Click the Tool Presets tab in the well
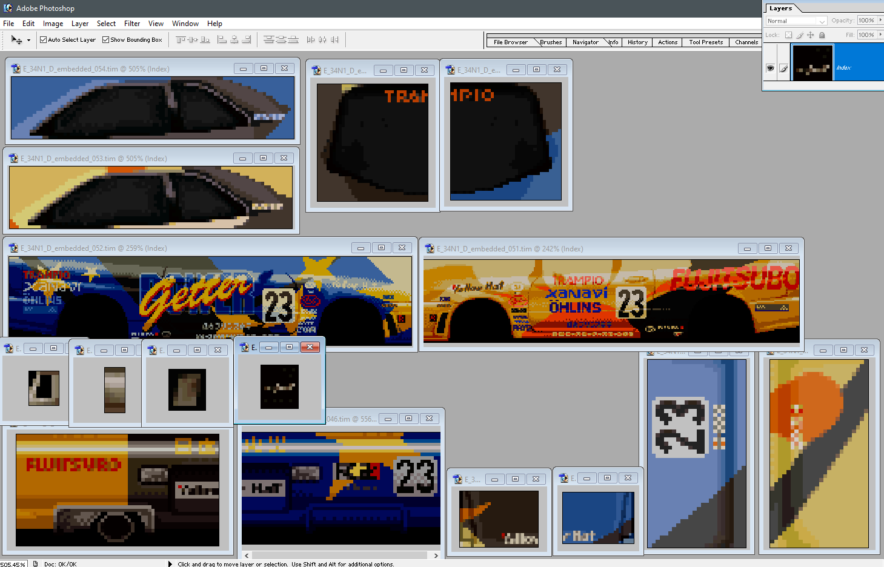 tap(705, 42)
